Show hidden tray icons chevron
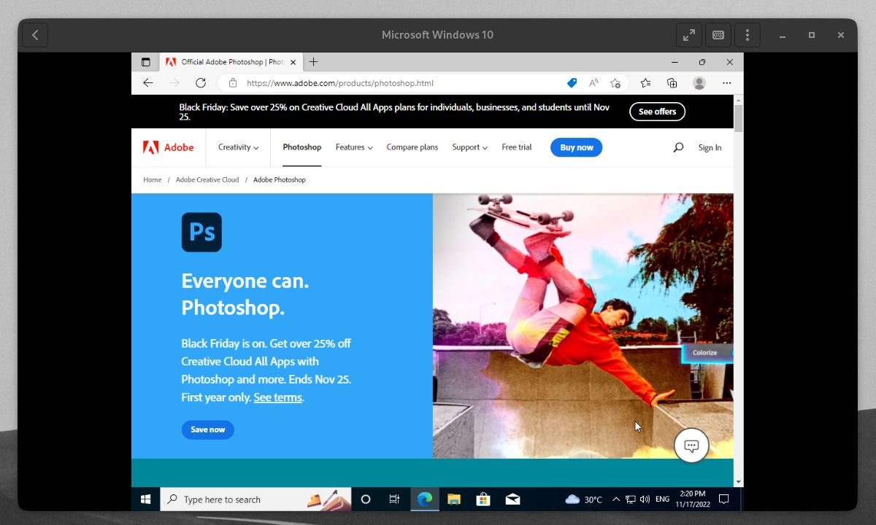 pos(615,499)
